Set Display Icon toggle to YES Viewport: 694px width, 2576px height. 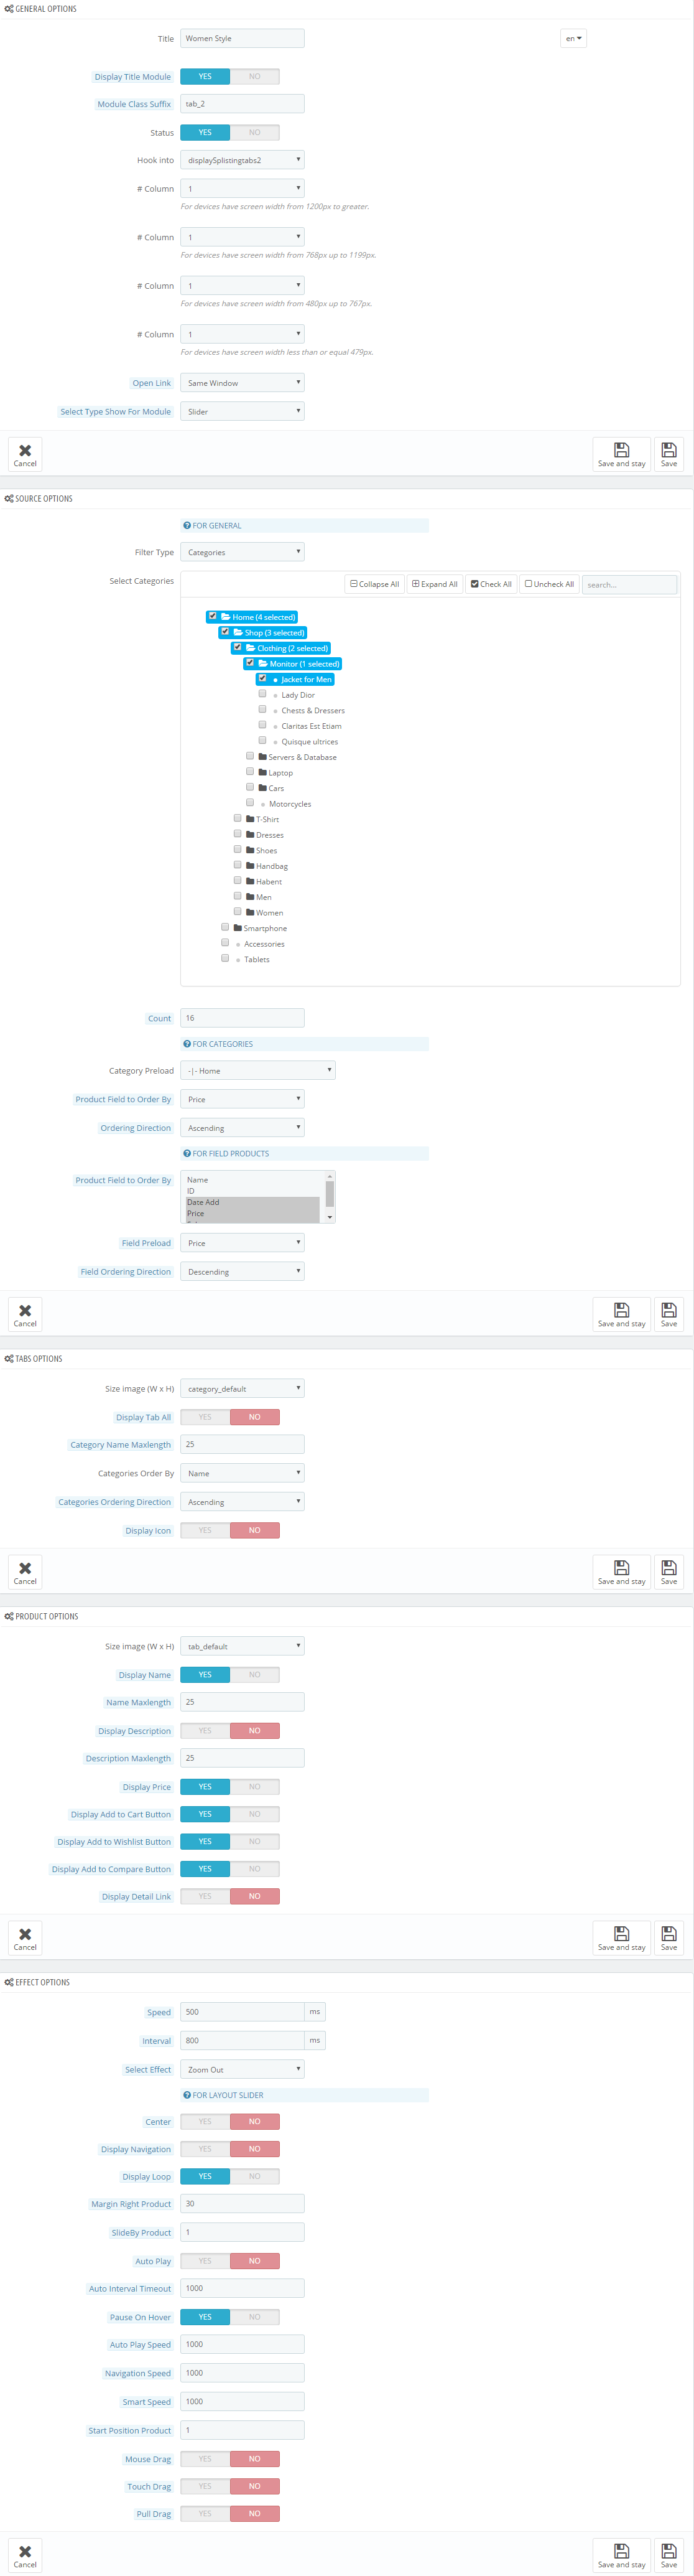pos(205,1530)
